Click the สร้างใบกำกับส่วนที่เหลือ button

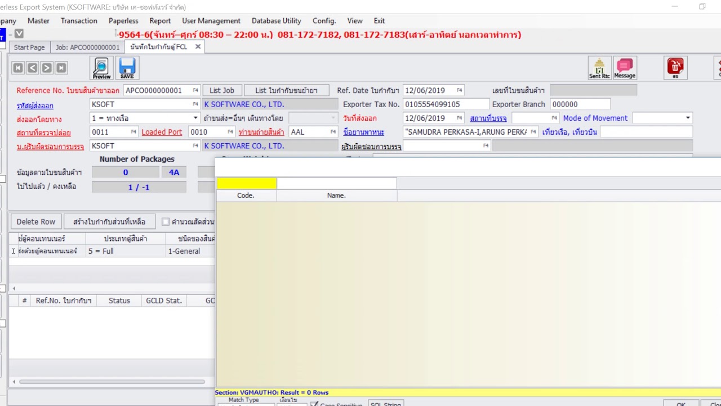(x=109, y=222)
